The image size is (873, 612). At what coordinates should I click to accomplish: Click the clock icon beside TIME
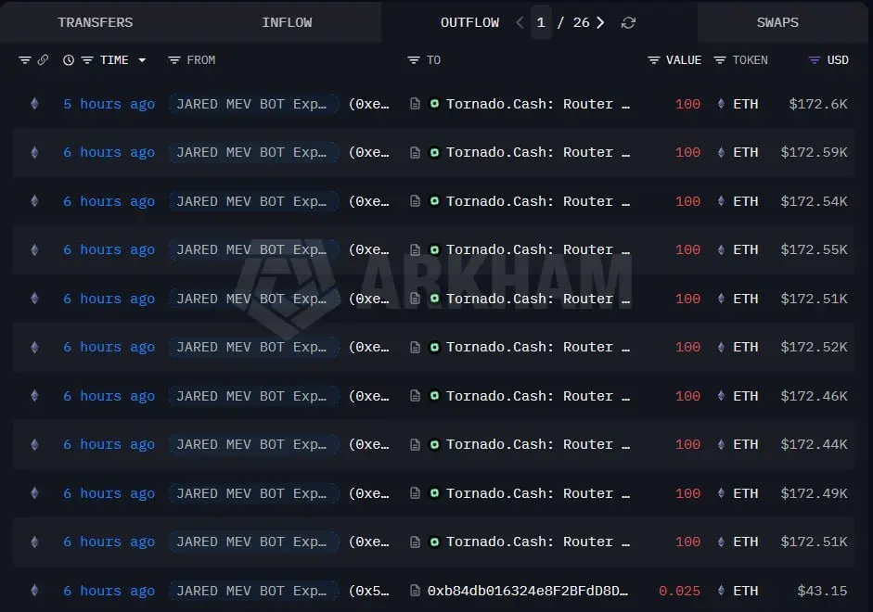click(69, 59)
